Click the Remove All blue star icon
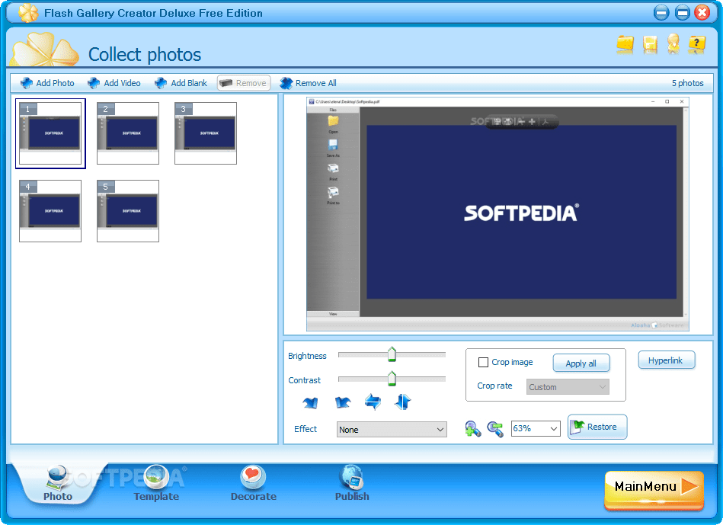Screen dimensions: 723x525 click(x=286, y=83)
